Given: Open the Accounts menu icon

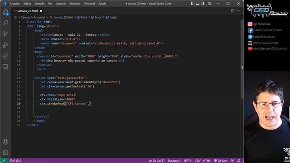Looking at the screenshot, I should (x=5, y=142).
